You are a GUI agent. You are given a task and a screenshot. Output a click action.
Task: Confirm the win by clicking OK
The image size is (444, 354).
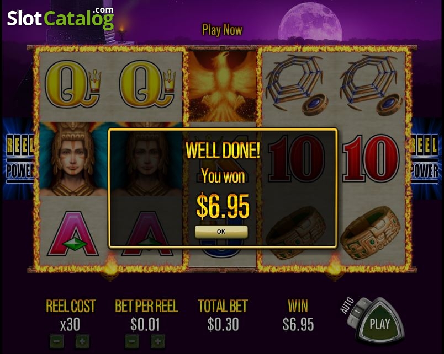tap(221, 232)
